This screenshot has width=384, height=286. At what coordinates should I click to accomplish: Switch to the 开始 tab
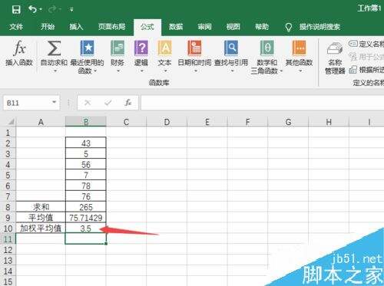coord(48,27)
